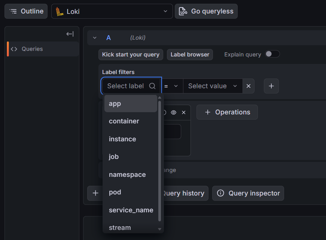Choose stream from the label list
The width and height of the screenshot is (326, 240).
point(131,228)
